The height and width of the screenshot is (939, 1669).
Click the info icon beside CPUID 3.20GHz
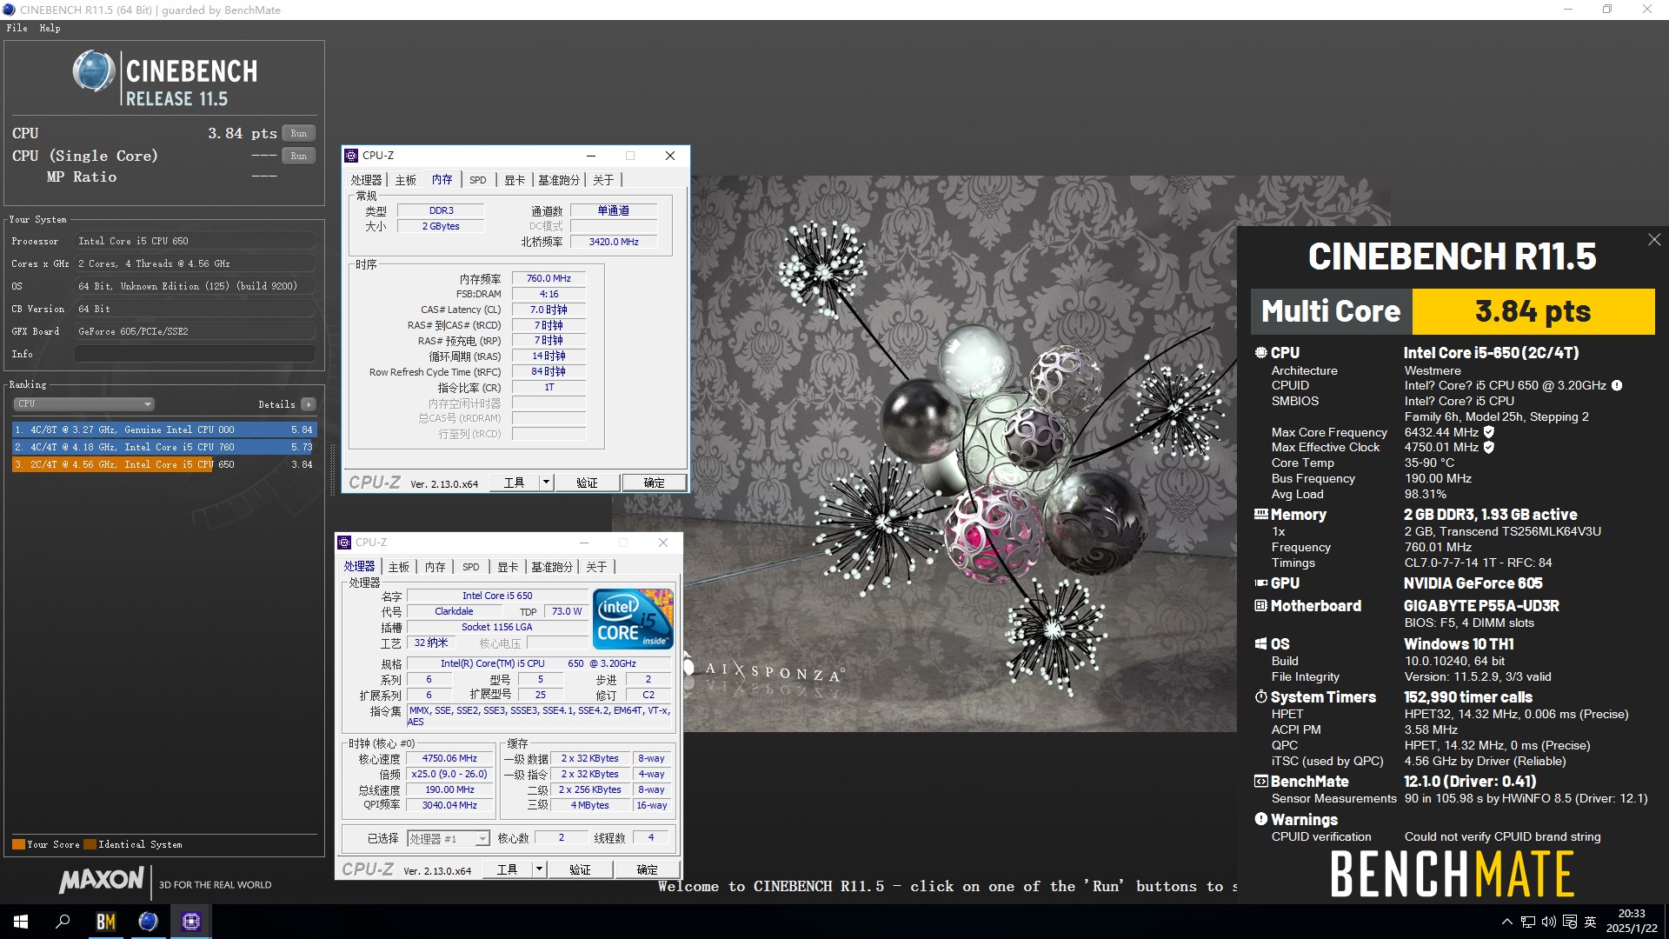click(x=1617, y=385)
